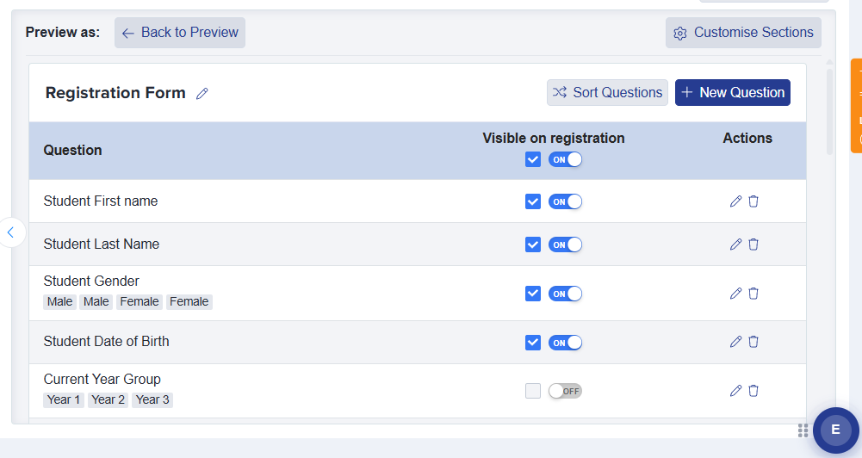This screenshot has width=862, height=458.
Task: Click the Student First name text
Action: pos(101,201)
